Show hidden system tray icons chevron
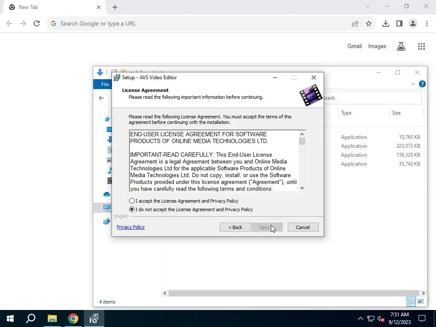The height and width of the screenshot is (327, 436). (x=360, y=318)
